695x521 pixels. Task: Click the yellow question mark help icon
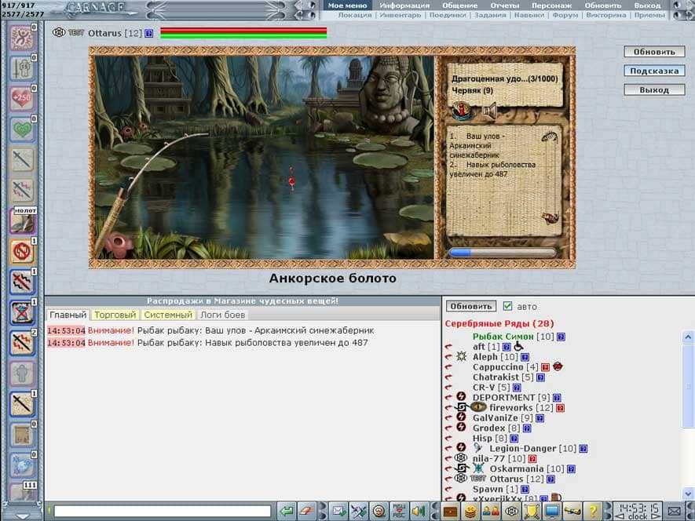(594, 511)
